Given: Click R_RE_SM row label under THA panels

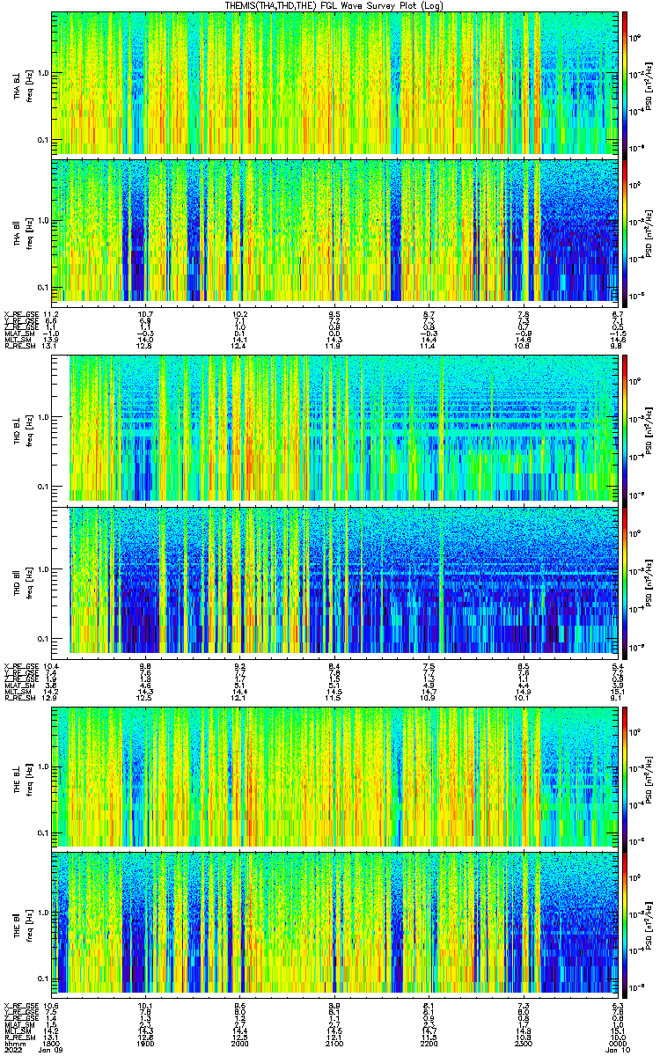Looking at the screenshot, I should (x=18, y=346).
